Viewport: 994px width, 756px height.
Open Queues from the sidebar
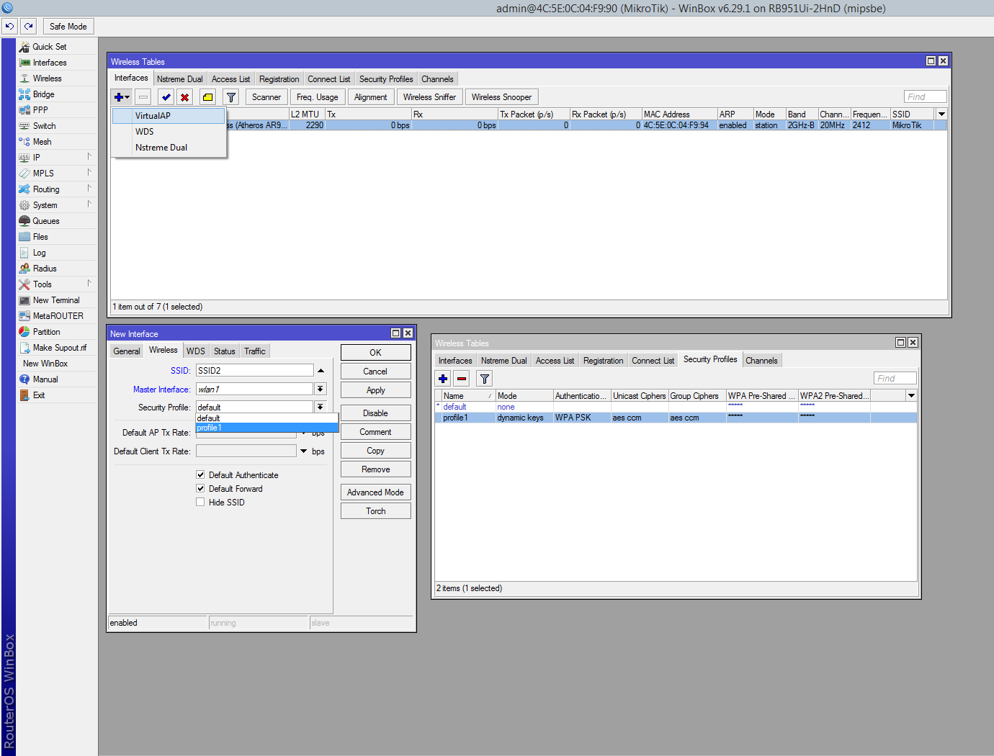[x=46, y=221]
